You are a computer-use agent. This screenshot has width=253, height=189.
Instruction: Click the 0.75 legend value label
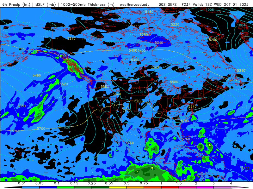[144, 183]
